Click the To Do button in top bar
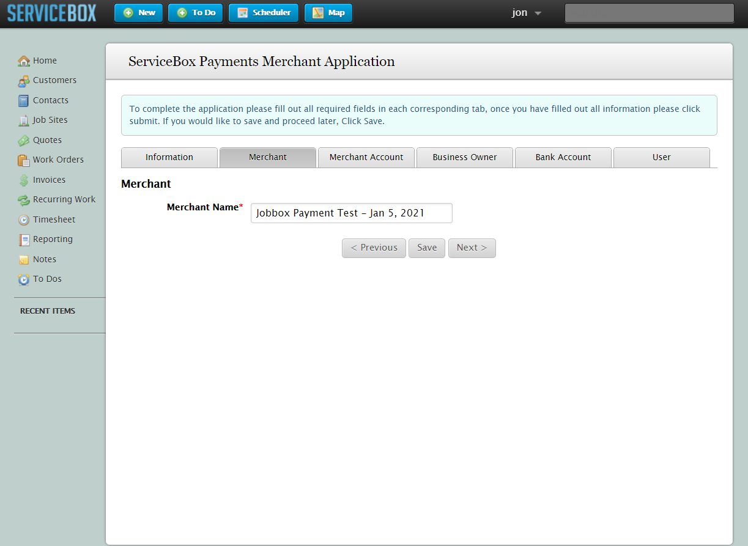Screen dimensions: 748x546 click(x=196, y=13)
